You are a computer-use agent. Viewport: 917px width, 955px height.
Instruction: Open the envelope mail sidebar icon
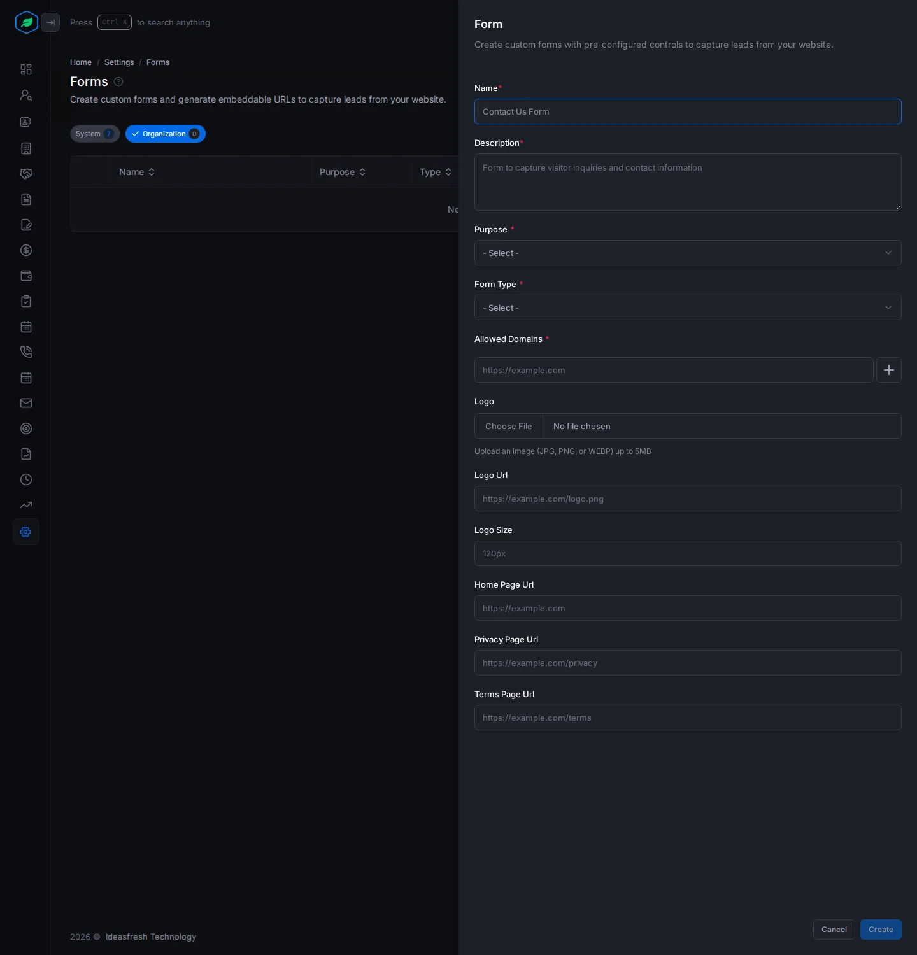click(x=26, y=403)
